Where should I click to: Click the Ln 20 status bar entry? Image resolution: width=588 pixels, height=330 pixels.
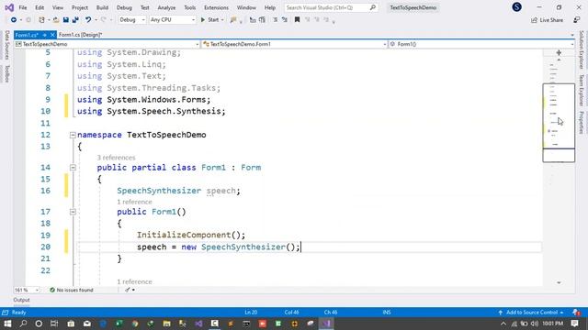(251, 313)
